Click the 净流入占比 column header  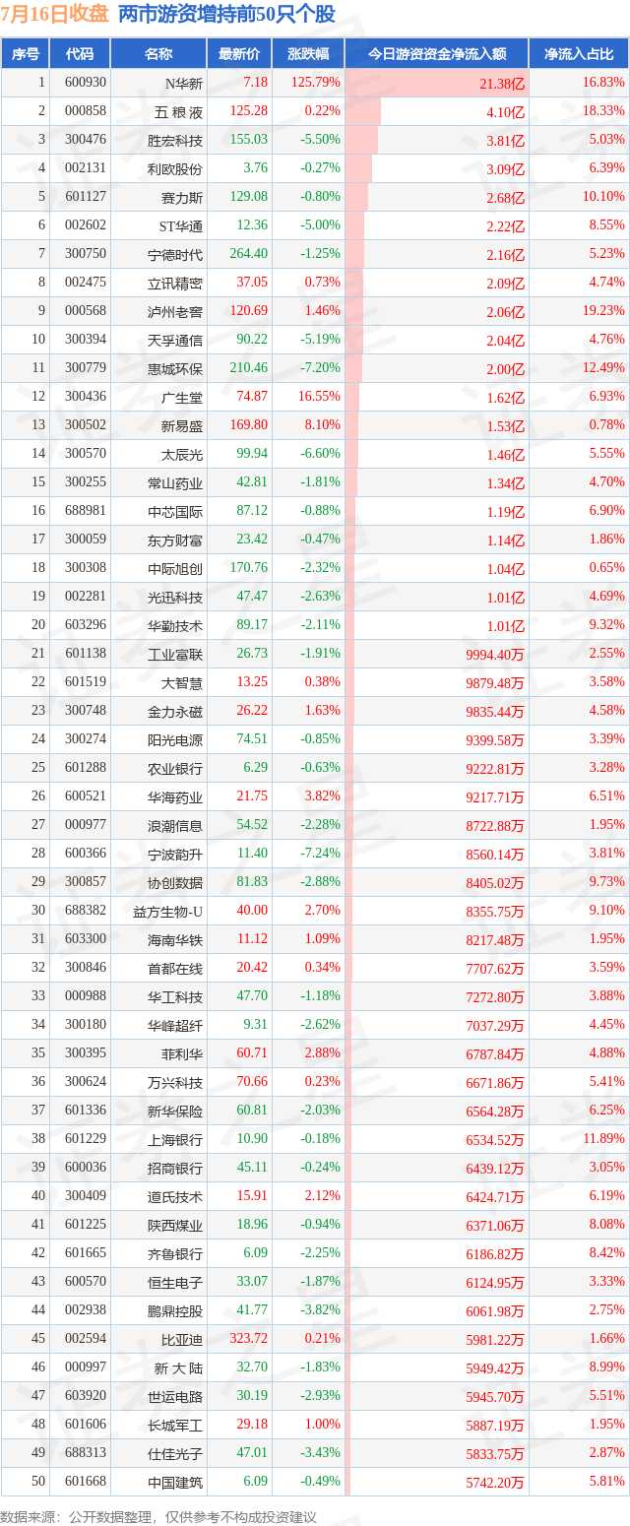pyautogui.click(x=579, y=54)
